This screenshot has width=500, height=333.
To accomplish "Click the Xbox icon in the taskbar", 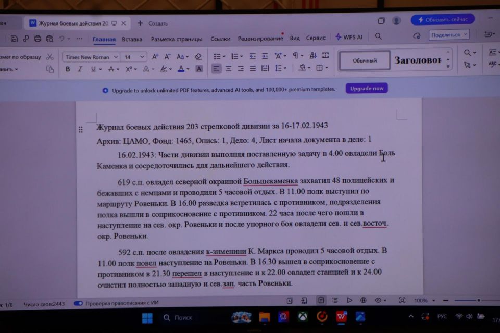I will click(x=302, y=316).
